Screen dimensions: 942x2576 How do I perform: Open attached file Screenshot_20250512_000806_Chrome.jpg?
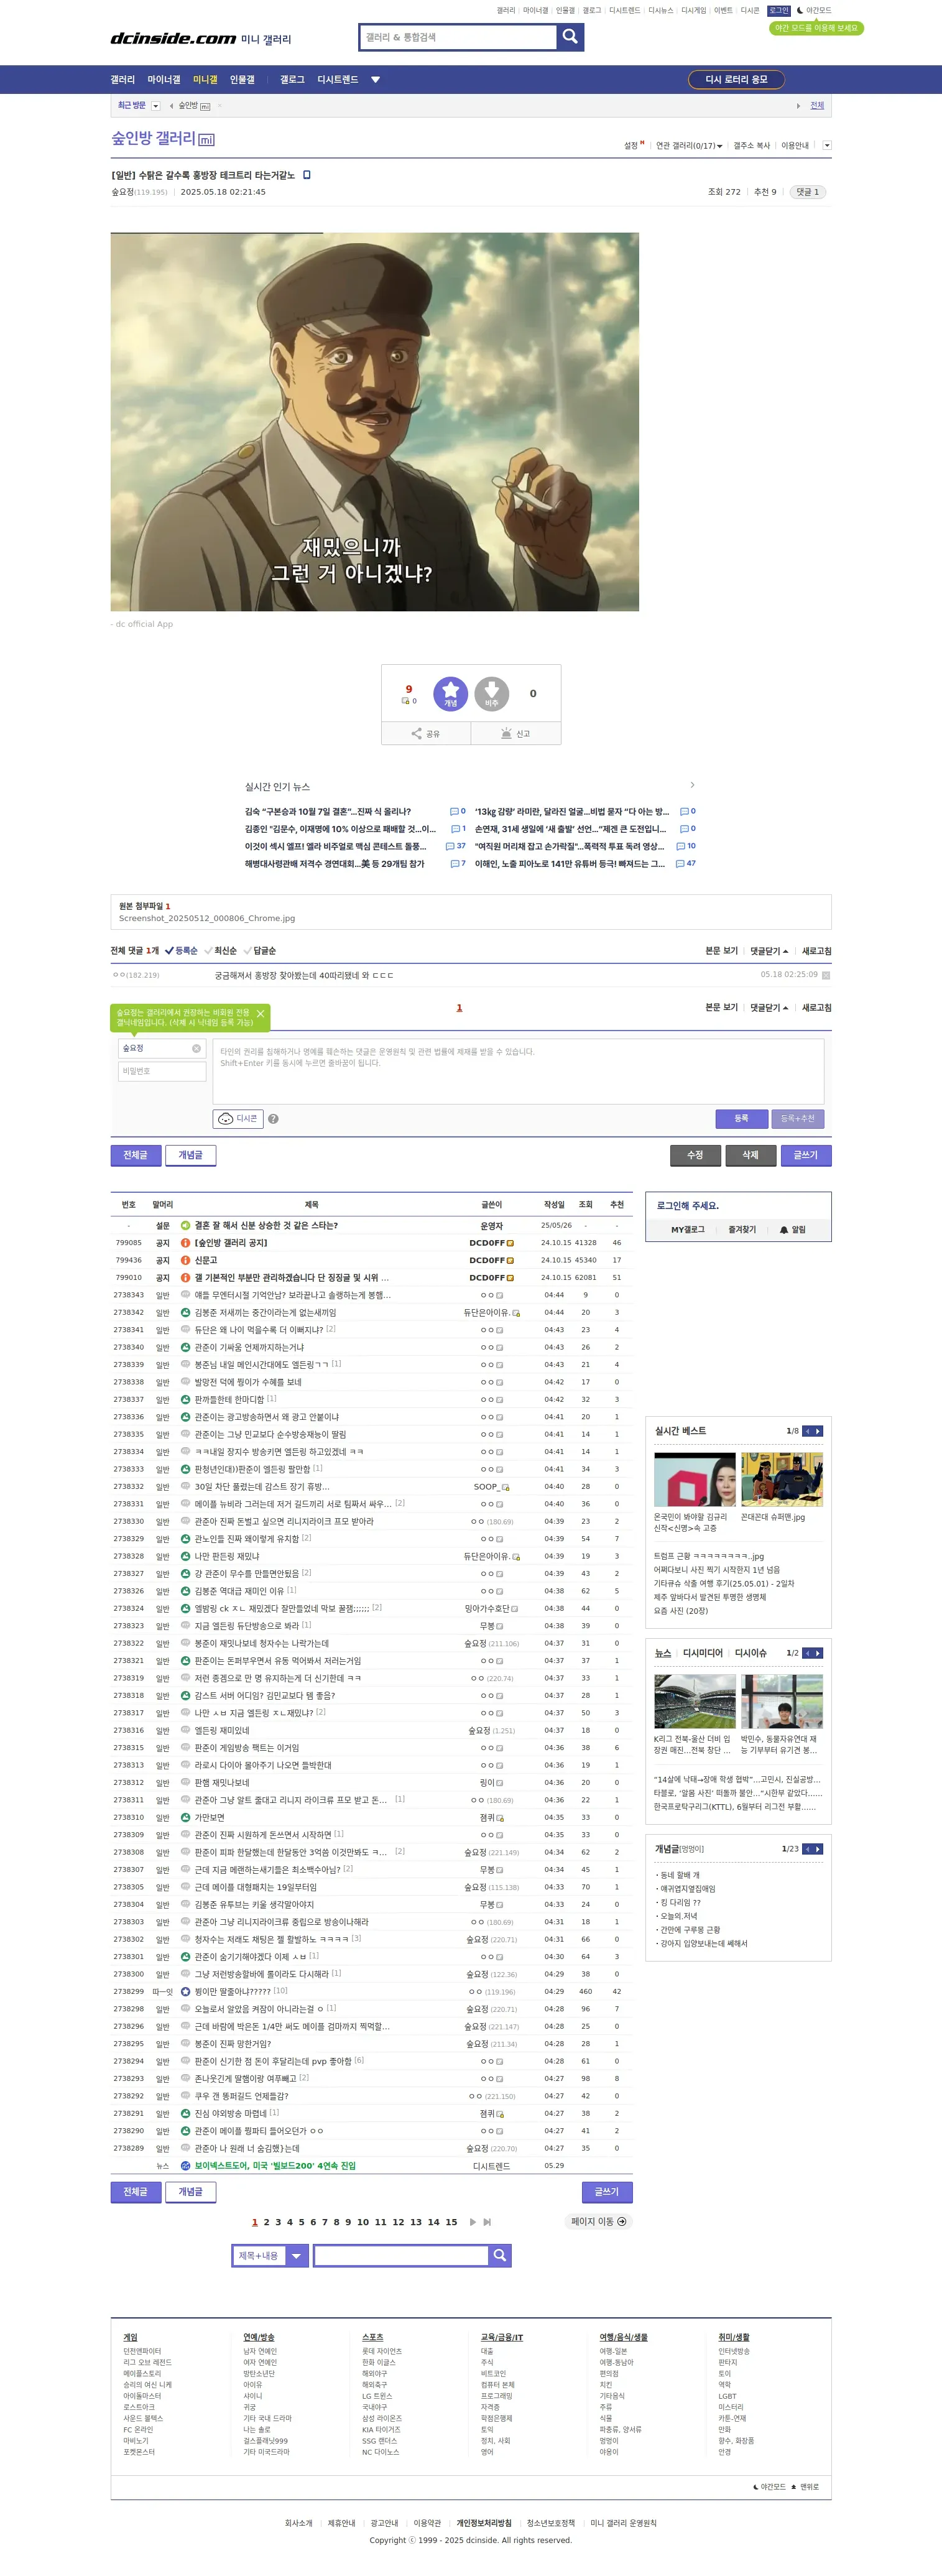coord(207,918)
